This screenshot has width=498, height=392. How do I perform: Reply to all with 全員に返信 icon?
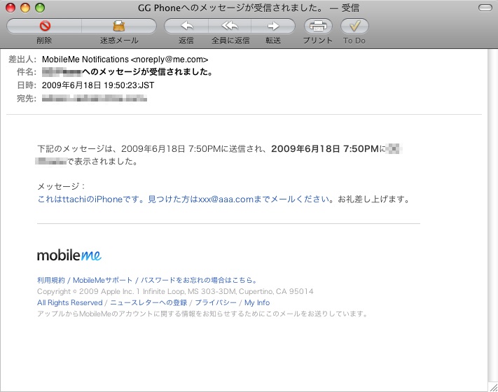(230, 26)
